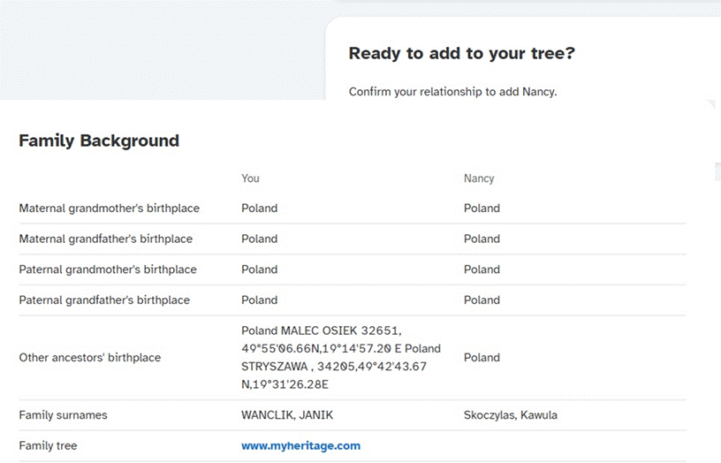The image size is (721, 463).
Task: Click the Other ancestors' birthplace label
Action: coord(89,357)
